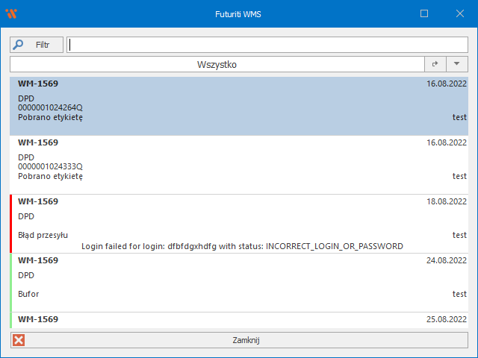Click the 18.08.2022 date label
Image resolution: width=478 pixels, height=358 pixels.
click(x=447, y=201)
